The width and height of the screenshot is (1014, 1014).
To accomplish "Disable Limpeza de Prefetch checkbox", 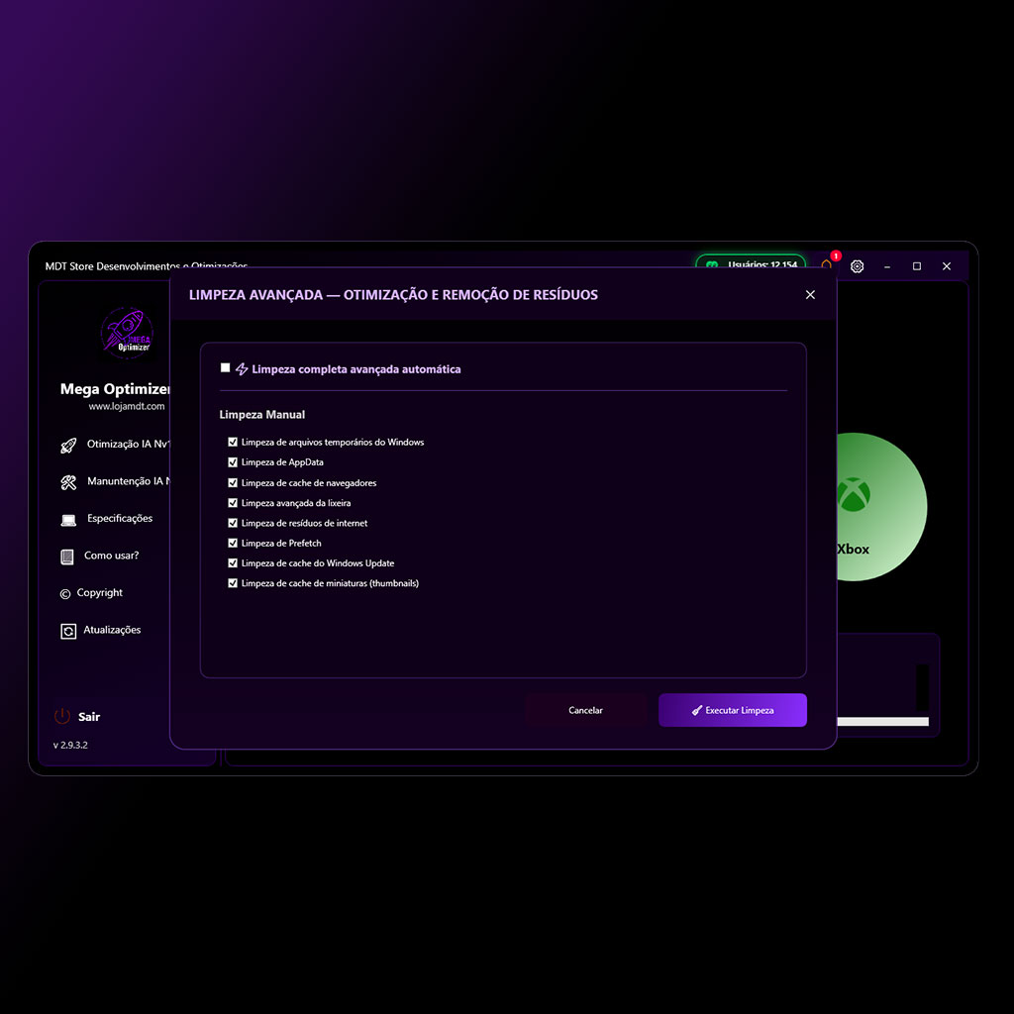I will click(233, 543).
